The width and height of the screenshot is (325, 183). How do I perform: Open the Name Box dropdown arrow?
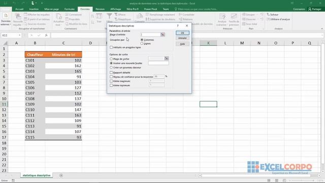(19, 35)
